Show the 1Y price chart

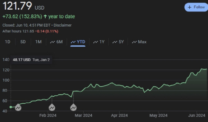pos(99,42)
